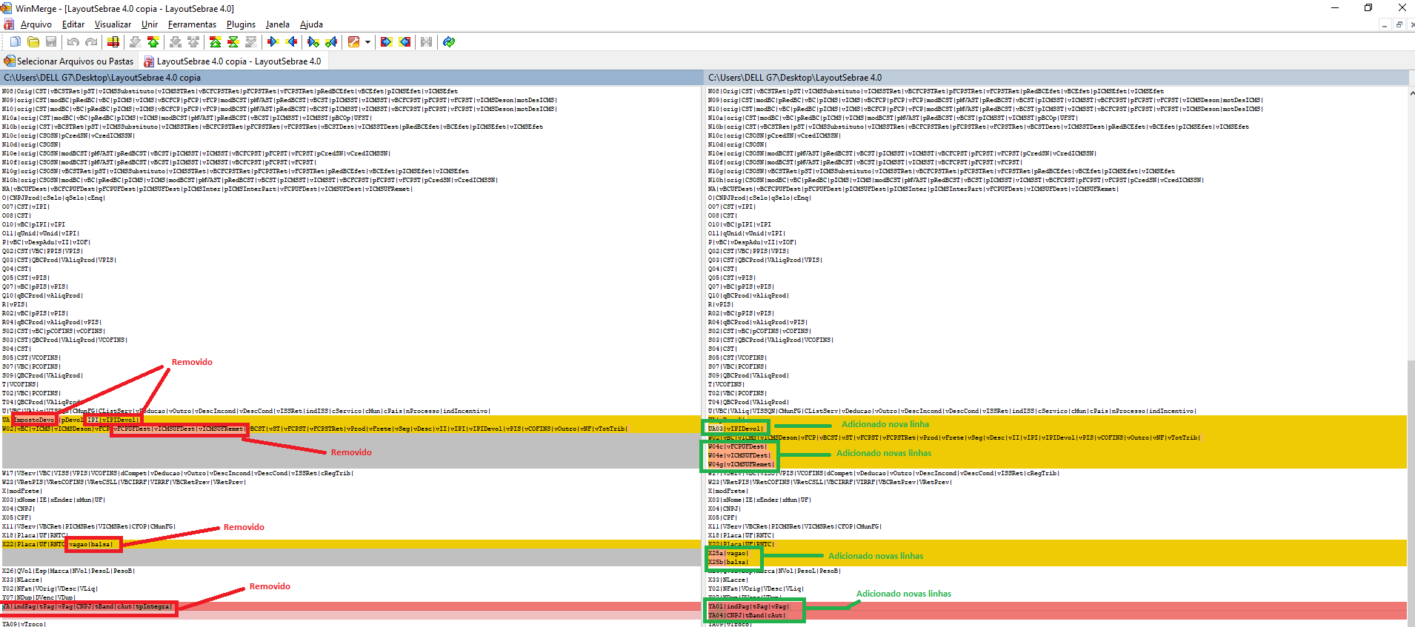
Task: Click left pane line 'Q04|CST|'
Action: point(16,269)
